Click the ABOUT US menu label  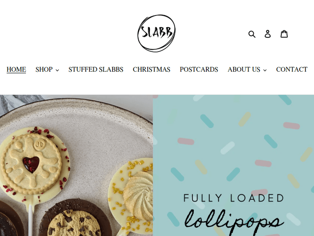tap(244, 70)
